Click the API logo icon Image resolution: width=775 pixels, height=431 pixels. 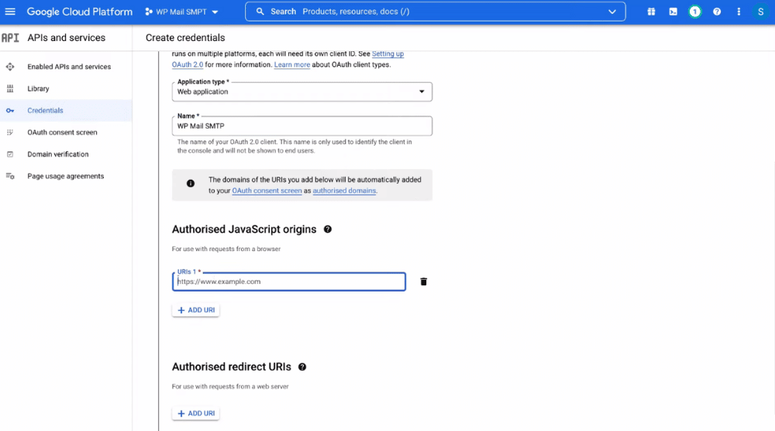10,37
